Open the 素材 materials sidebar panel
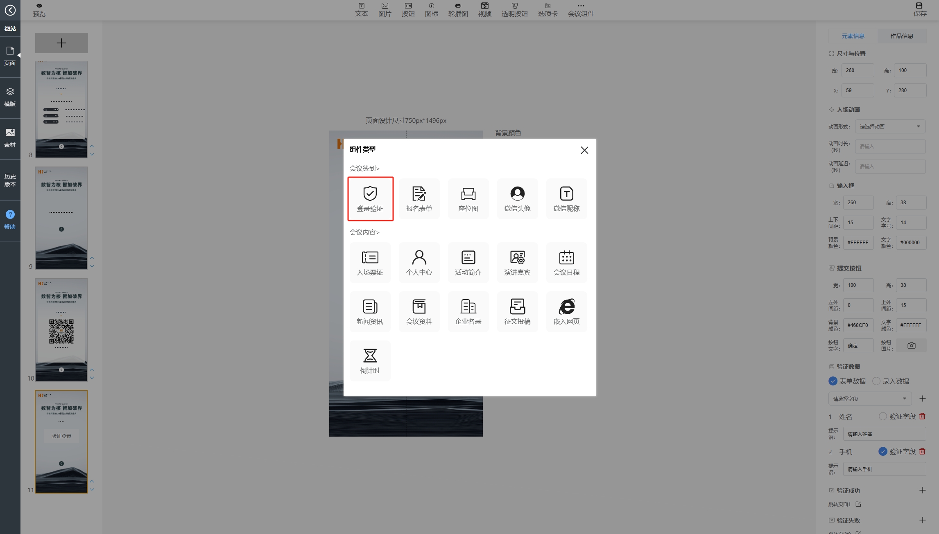 [10, 138]
